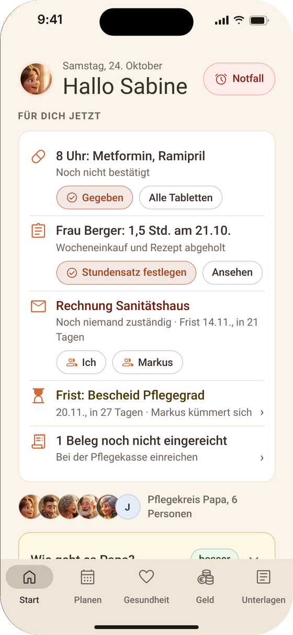Viewport: 293px width, 635px height.
Task: Expand Frist Bescheid Pflegegrad chevron
Action: point(262,413)
